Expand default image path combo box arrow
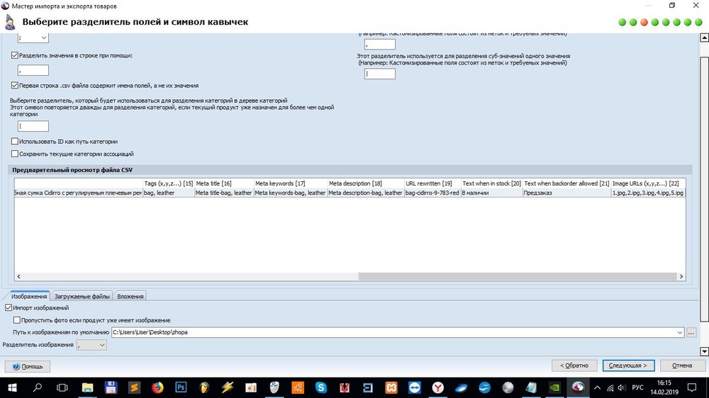This screenshot has width=709, height=398. pyautogui.click(x=680, y=333)
